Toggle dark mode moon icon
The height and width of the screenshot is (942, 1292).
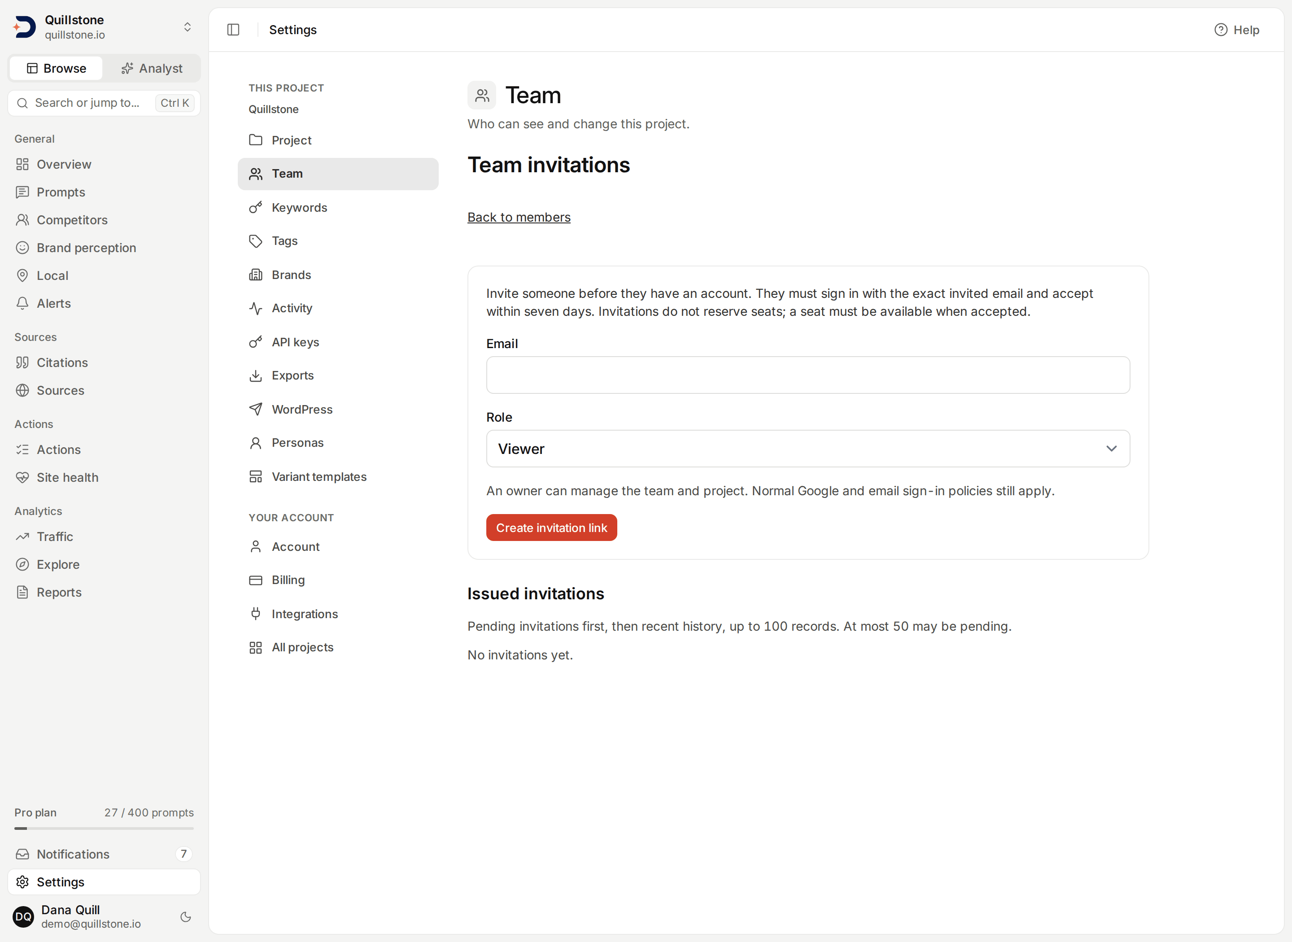point(185,917)
